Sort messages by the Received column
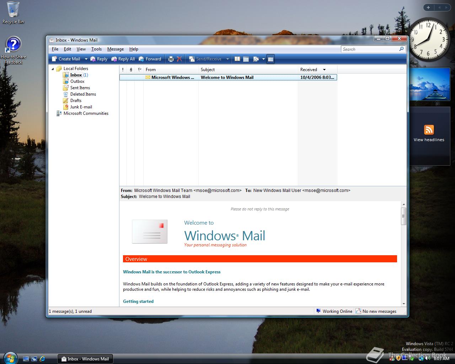 click(x=317, y=70)
